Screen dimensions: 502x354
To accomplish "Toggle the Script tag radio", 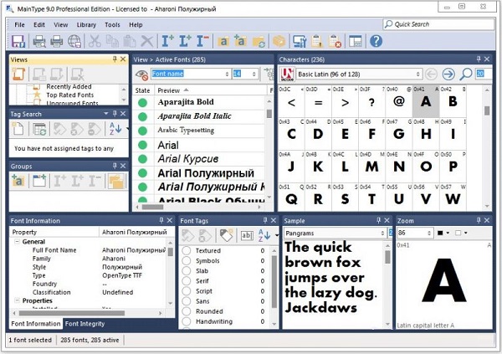I will [187, 291].
